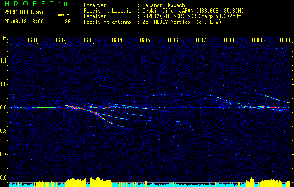
Task: Click frequency label 1.1
Action: pyautogui.click(x=4, y=61)
